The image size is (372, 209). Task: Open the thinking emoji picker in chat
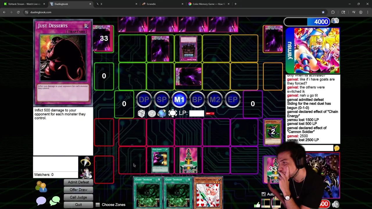click(337, 148)
